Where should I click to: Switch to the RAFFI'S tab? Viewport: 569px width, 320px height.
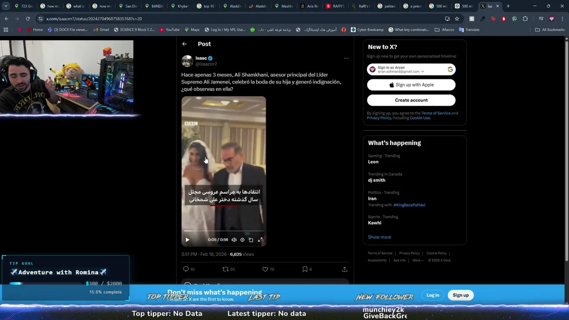pyautogui.click(x=335, y=6)
